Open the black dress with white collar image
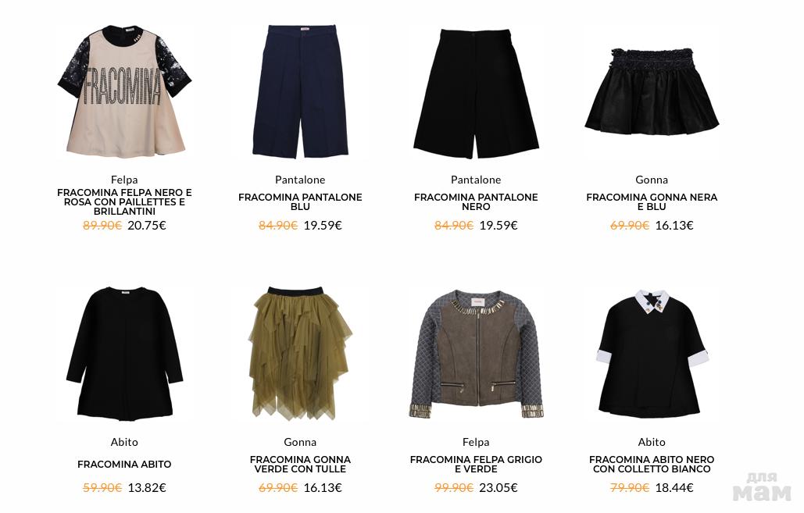Screen dimensions: 804x513 pyautogui.click(x=652, y=354)
